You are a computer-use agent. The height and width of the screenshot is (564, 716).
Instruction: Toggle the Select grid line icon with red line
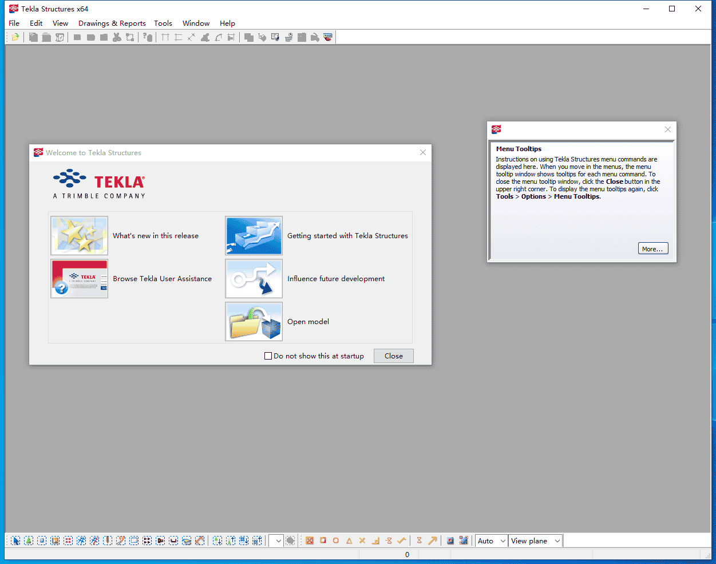coord(94,541)
